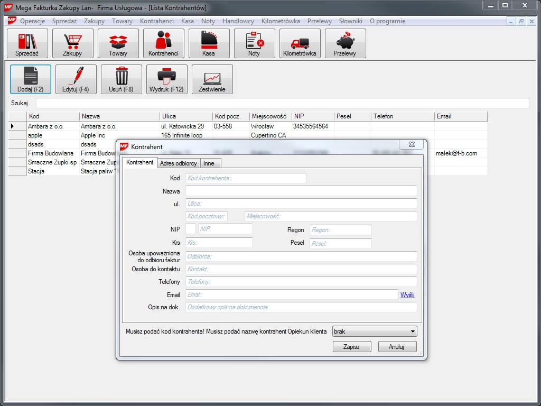Screen dimensions: 541x406
Task: Switch to the Adres odbiorcy tab
Action: click(179, 163)
